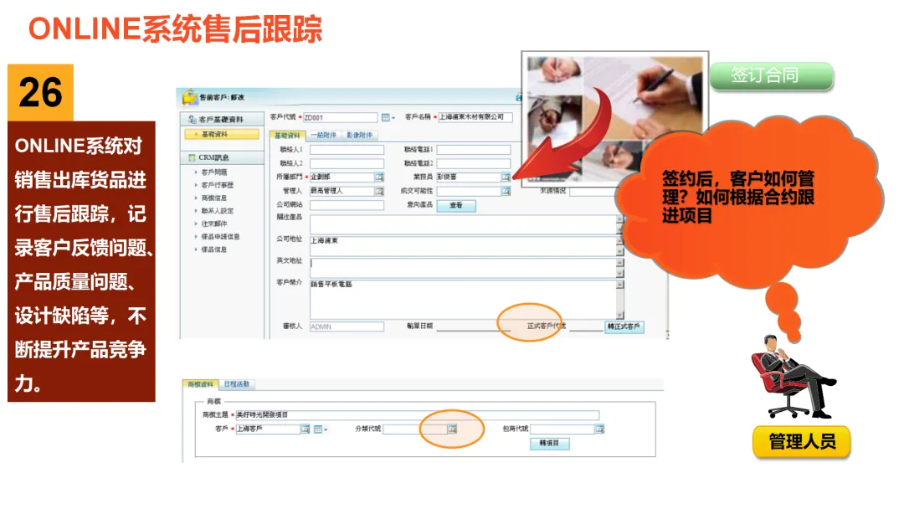Screen dimensions: 904x509
Task: Switch to 商機資料 tab
Action: [x=201, y=384]
